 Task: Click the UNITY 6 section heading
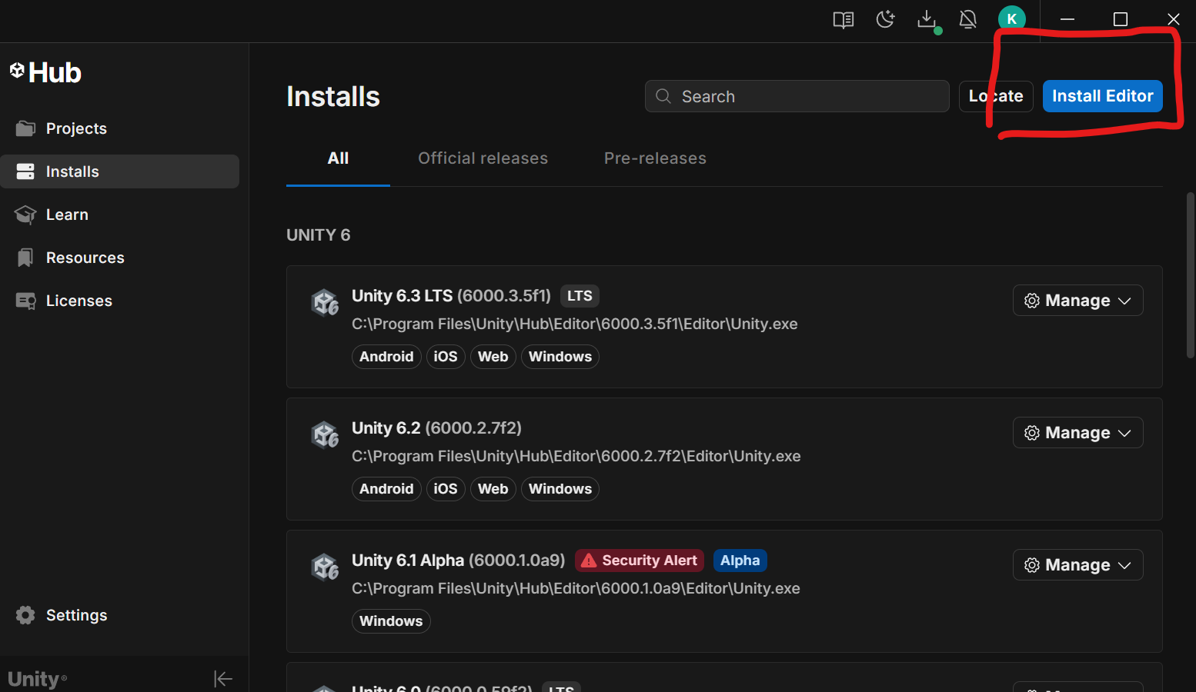tap(318, 235)
